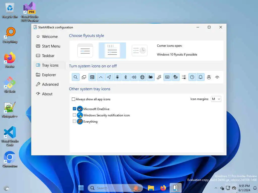Click StartAllBack icon in the taskbar
Image resolution: width=258 pixels, height=193 pixels.
(x=176, y=188)
